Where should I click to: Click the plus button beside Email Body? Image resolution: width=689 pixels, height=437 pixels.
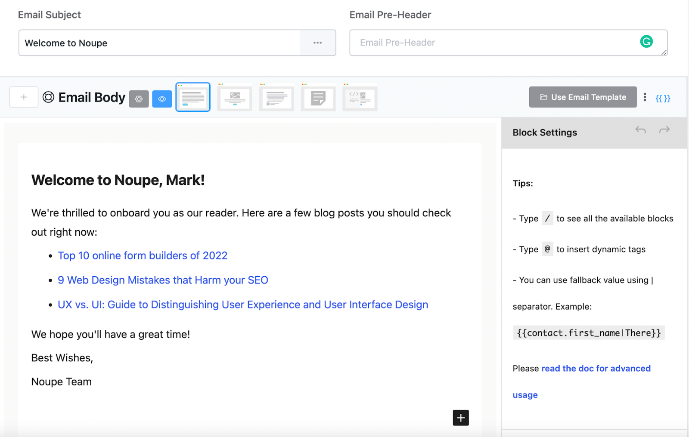[x=24, y=97]
